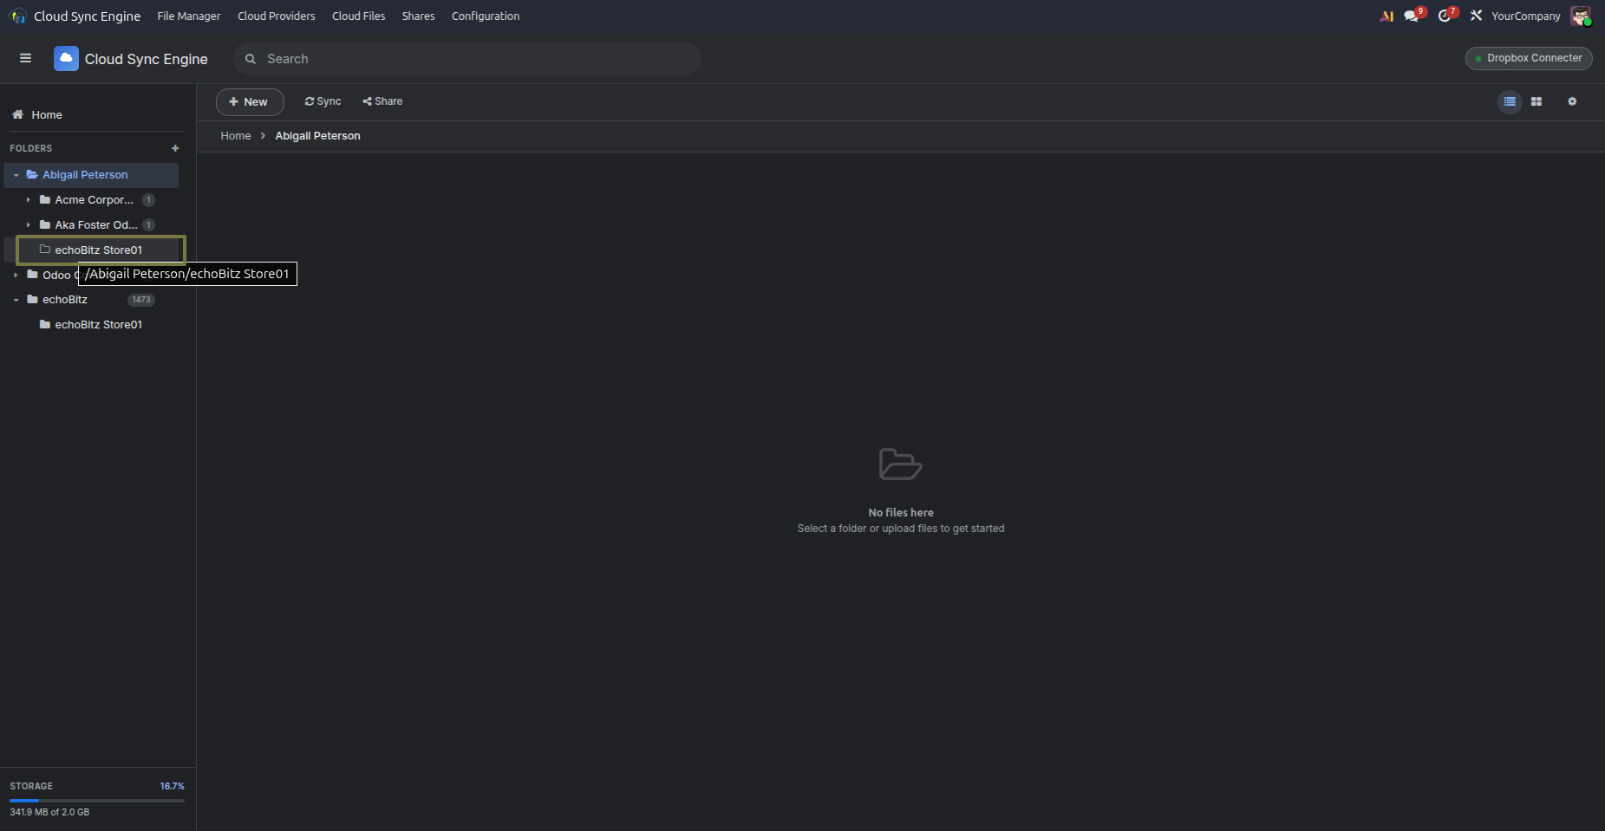Click Abigail Peterson in the breadcrumb
Viewport: 1605px width, 831px height.
click(318, 136)
